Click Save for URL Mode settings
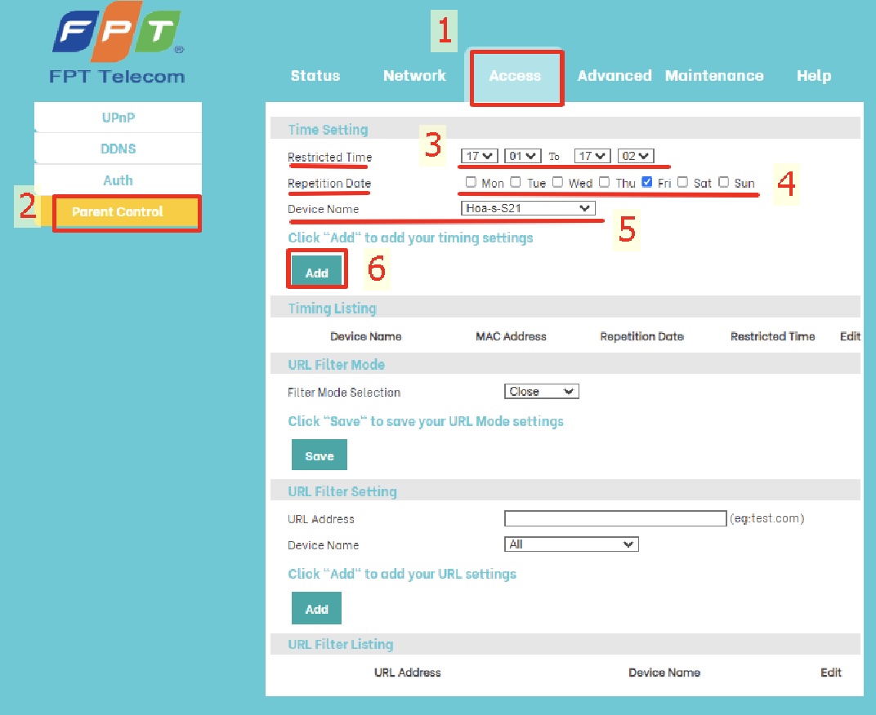Viewport: 876px width, 715px height. [x=319, y=455]
